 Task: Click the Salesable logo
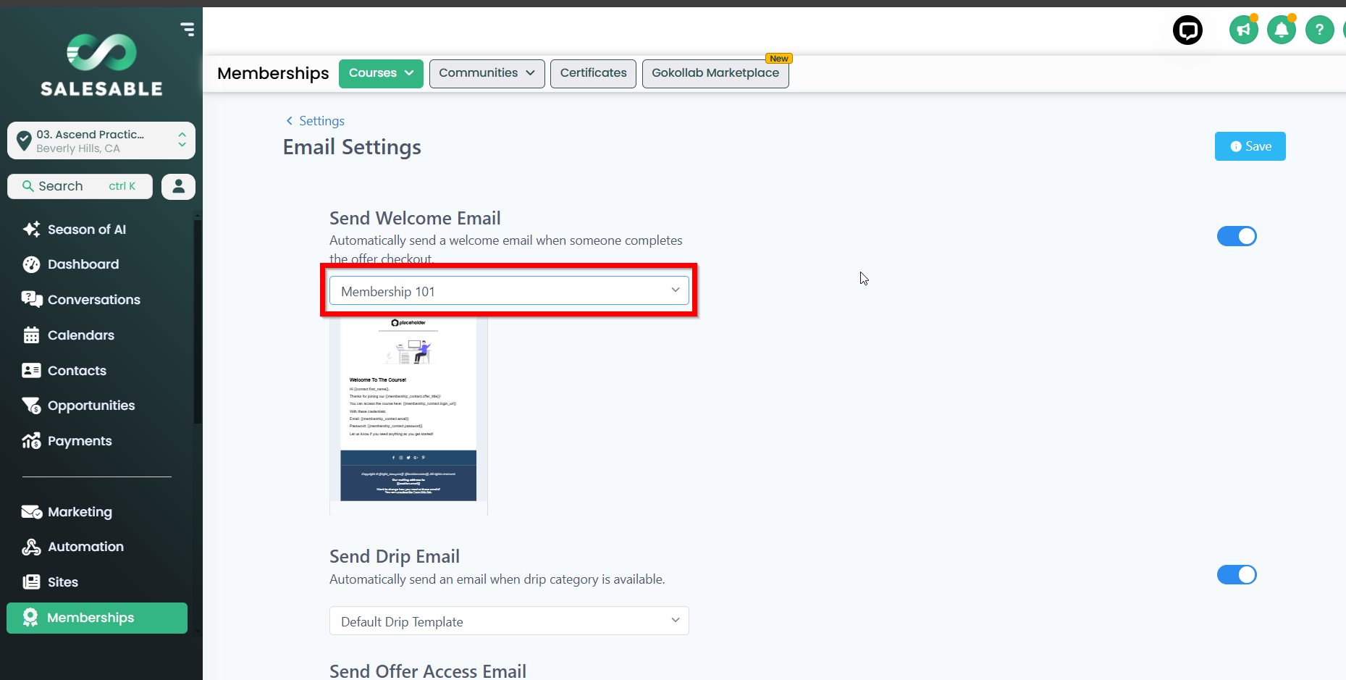pyautogui.click(x=101, y=65)
